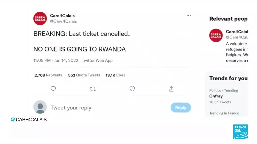Click the tweet timestamp 11:09 PM
The height and width of the screenshot is (144, 257).
[42, 60]
